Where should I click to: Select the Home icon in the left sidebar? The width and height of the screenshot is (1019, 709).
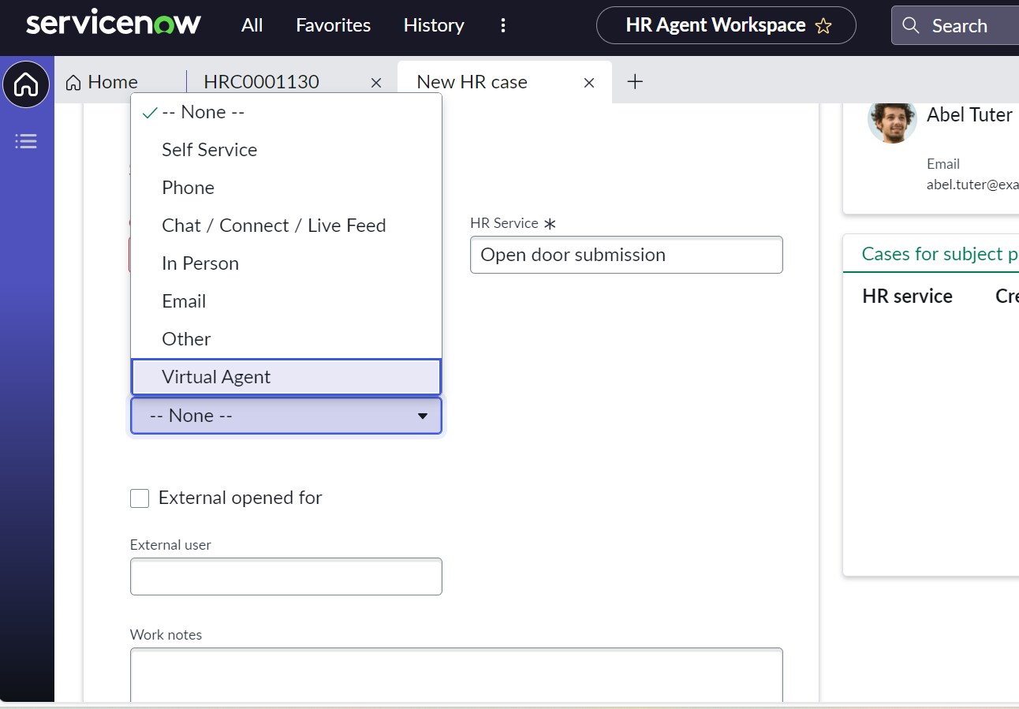tap(27, 84)
